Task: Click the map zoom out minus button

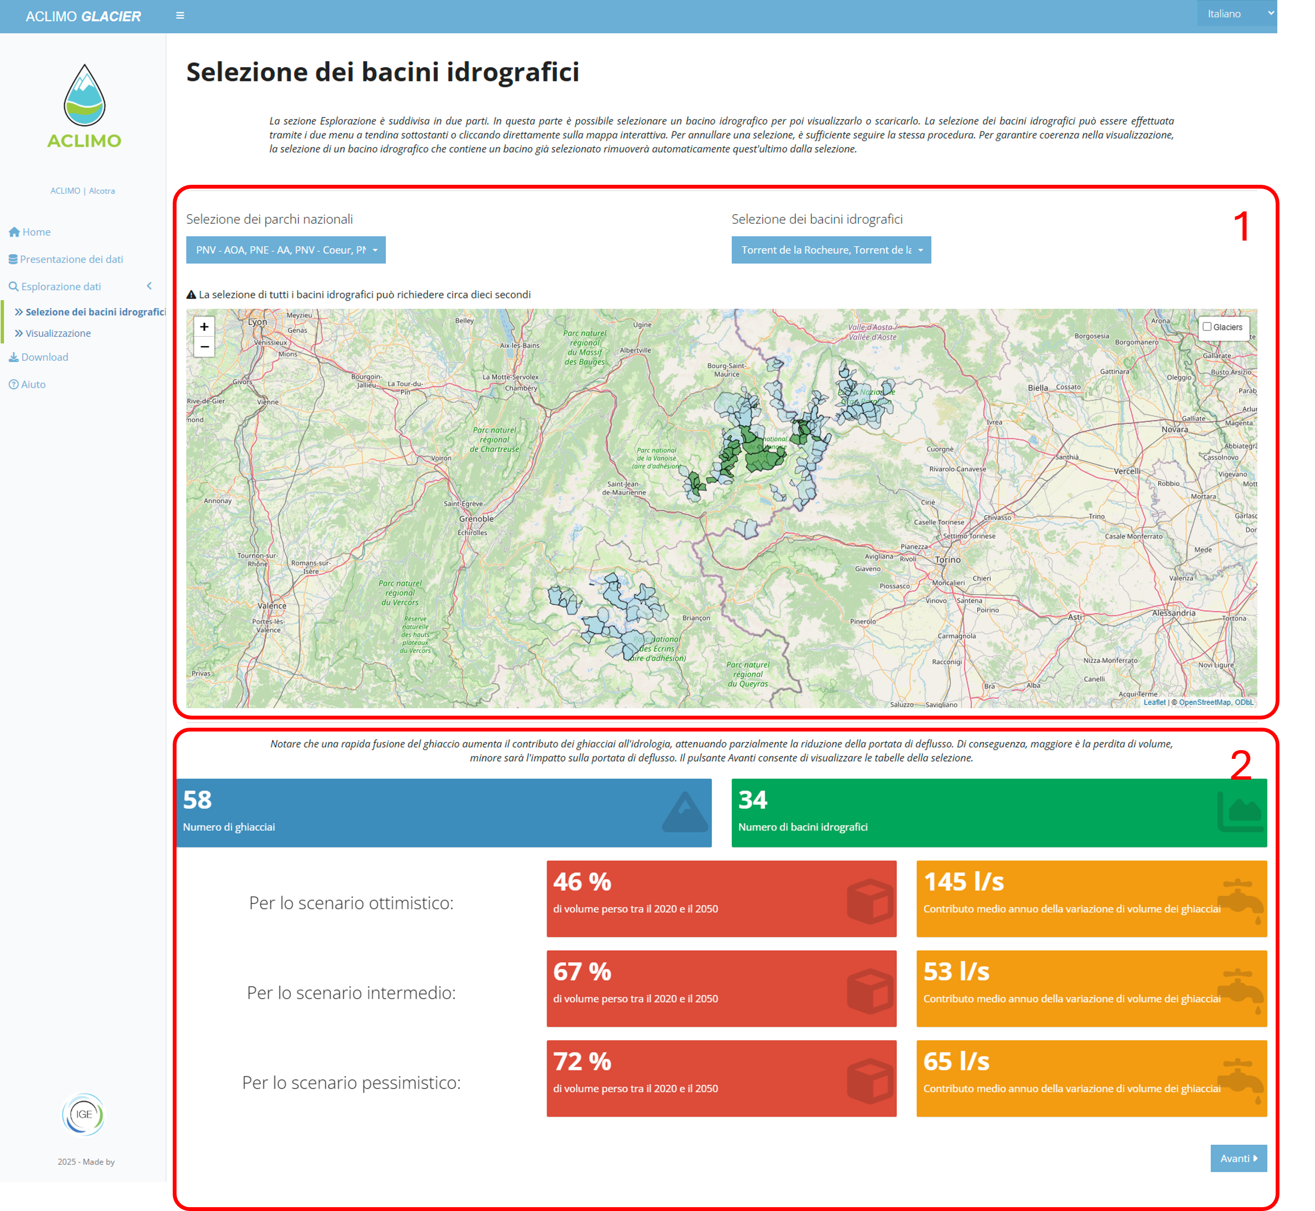Action: [204, 347]
